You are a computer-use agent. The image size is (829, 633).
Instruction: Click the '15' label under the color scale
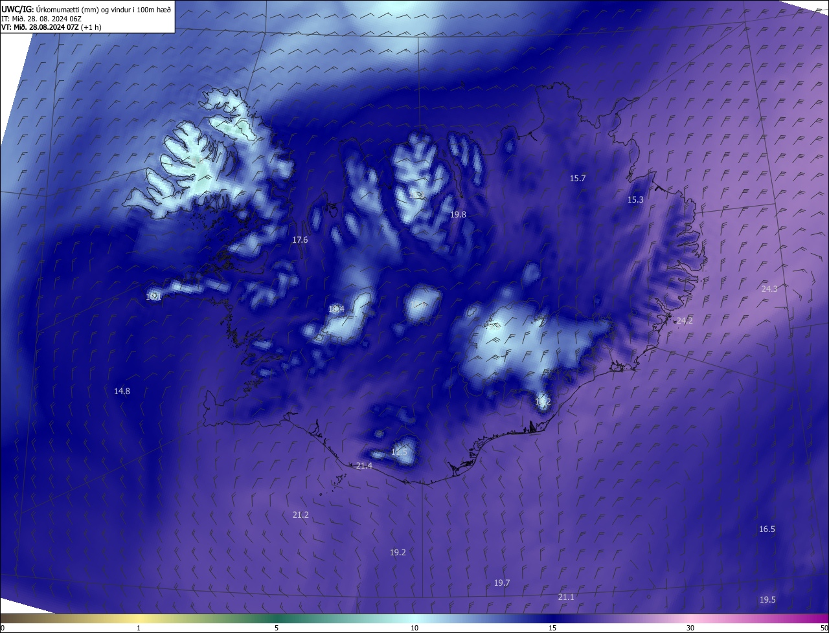point(552,628)
